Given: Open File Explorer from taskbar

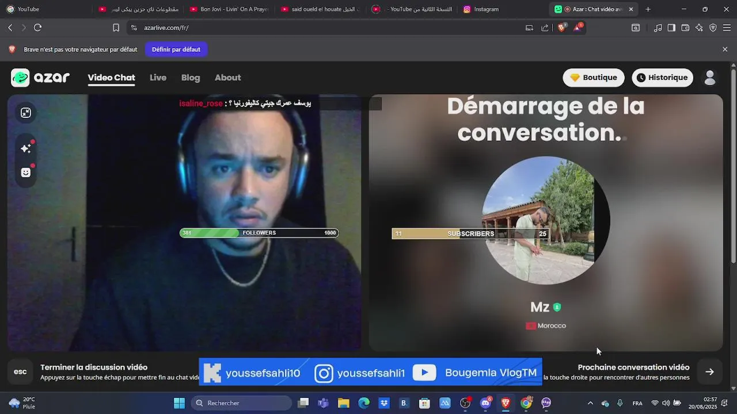Looking at the screenshot, I should coord(344,403).
